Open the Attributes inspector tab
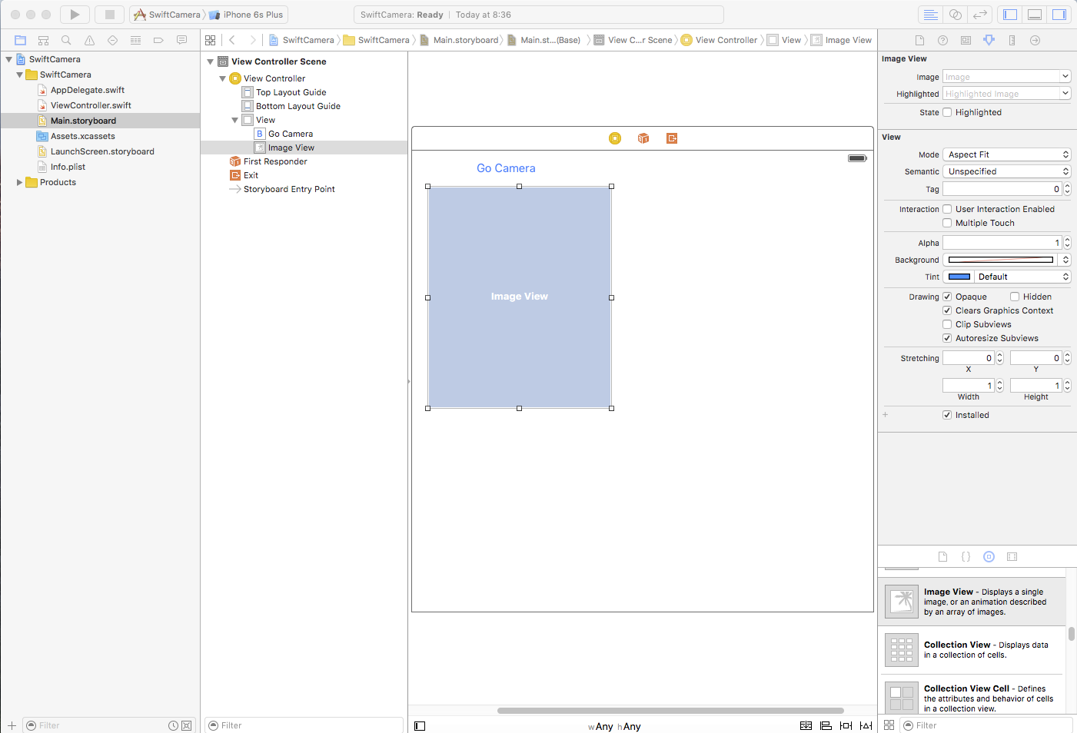Image resolution: width=1077 pixels, height=733 pixels. click(989, 40)
